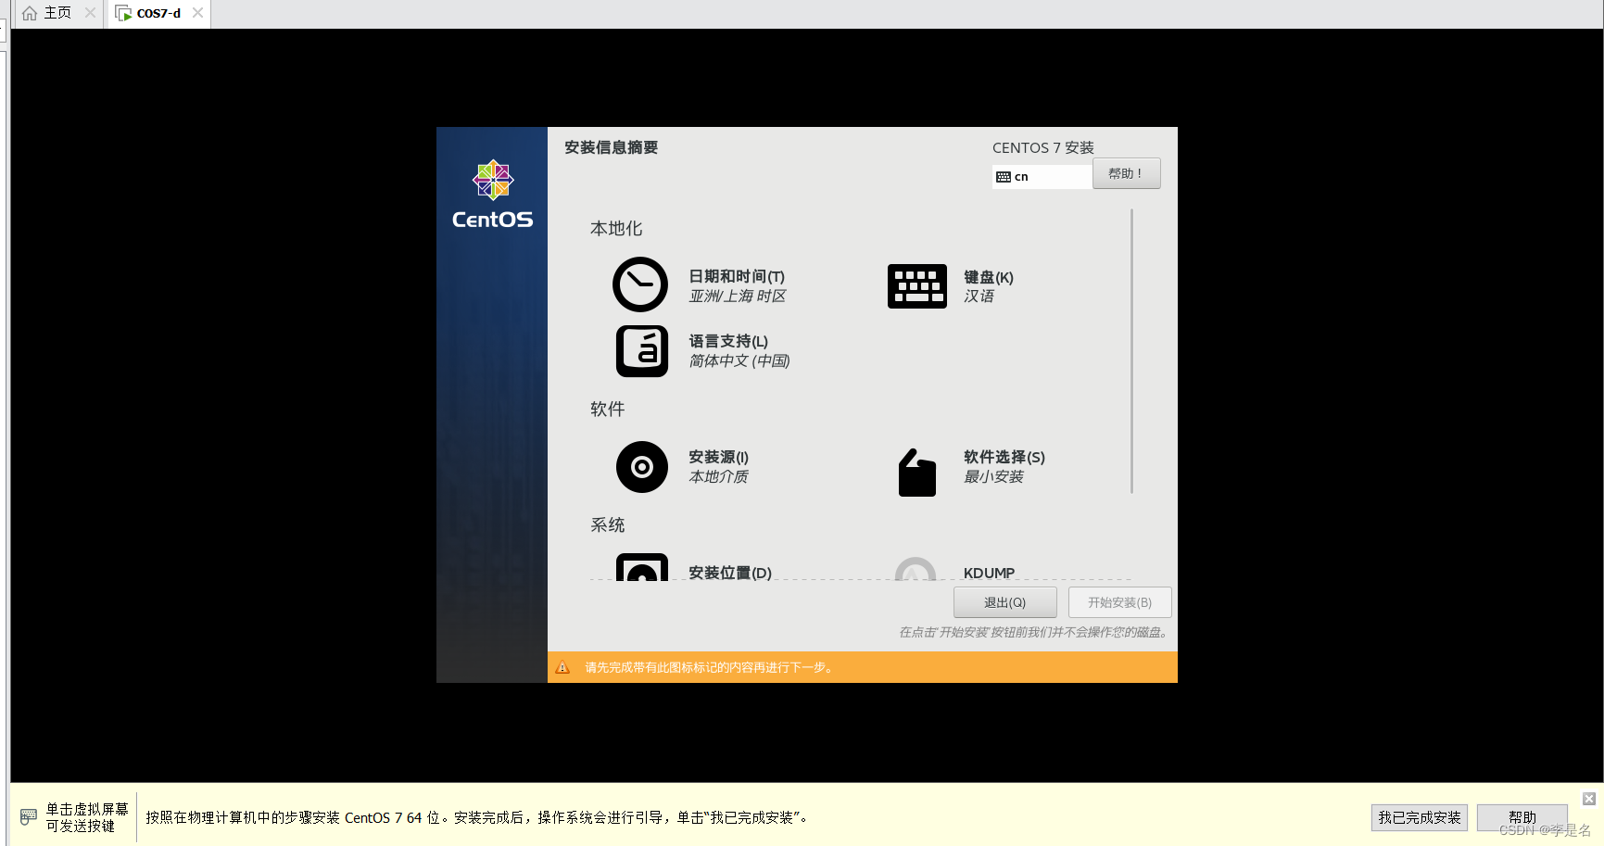Image resolution: width=1604 pixels, height=846 pixels.
Task: Click the 帮助！ help button in installer
Action: (1126, 173)
